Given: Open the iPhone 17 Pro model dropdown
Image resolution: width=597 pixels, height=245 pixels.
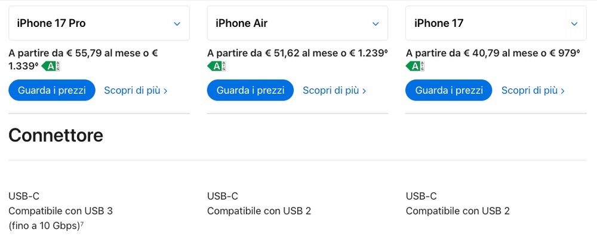Looking at the screenshot, I should pyautogui.click(x=99, y=23).
